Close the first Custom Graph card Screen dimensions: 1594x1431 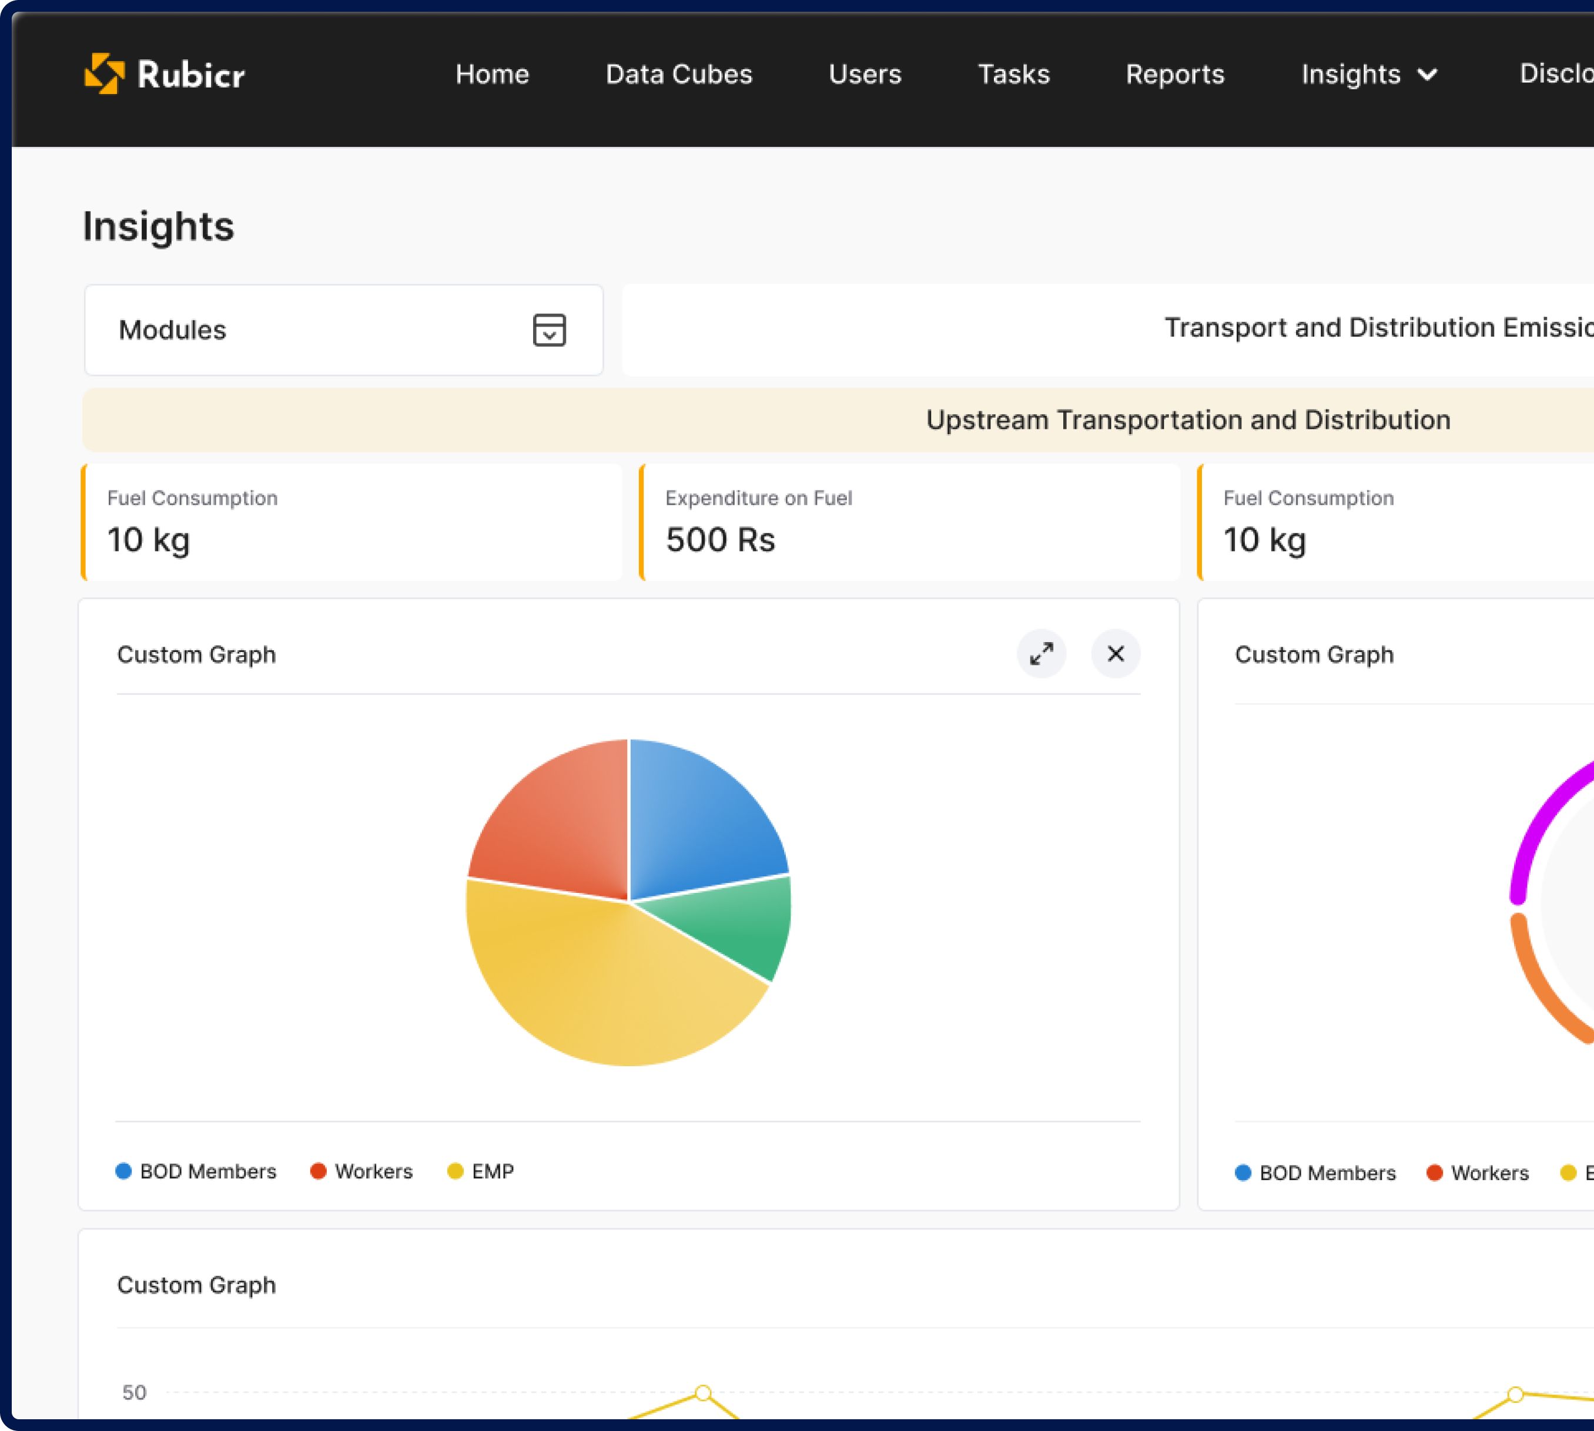pos(1115,653)
